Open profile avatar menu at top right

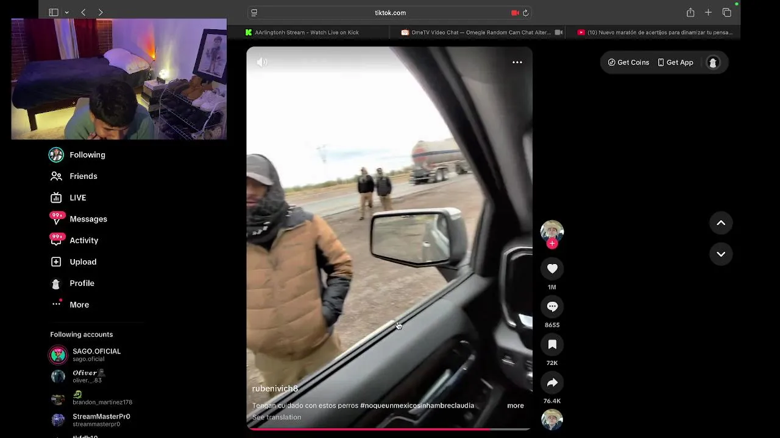click(x=713, y=62)
